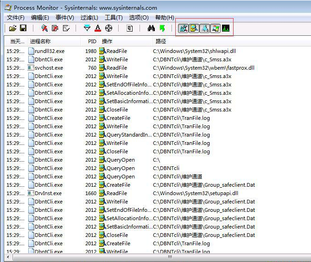Click the PID column header
Viewport: 311px width, 262px height.
89,41
